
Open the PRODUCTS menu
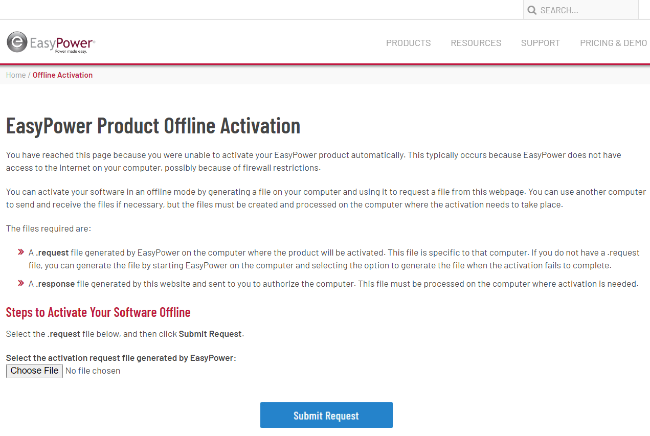coord(408,43)
